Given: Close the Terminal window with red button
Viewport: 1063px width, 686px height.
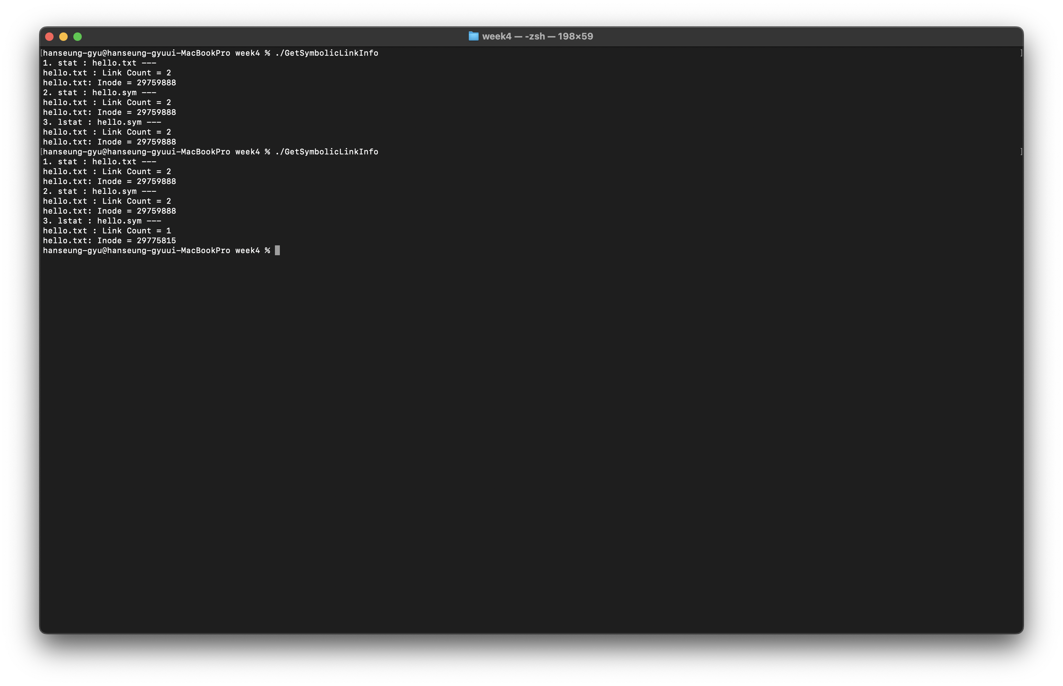Looking at the screenshot, I should tap(49, 37).
